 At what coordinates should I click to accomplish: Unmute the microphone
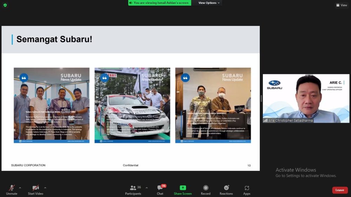click(12, 190)
